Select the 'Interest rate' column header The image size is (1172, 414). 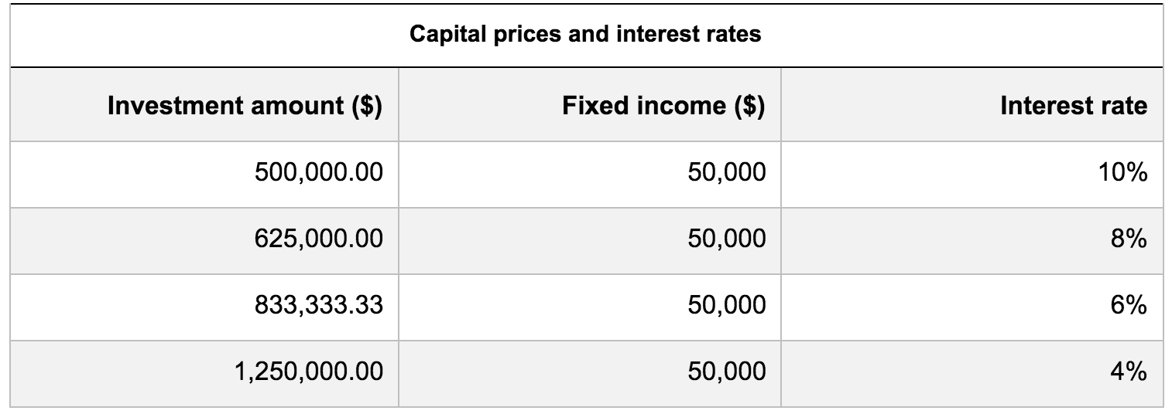tap(1074, 105)
